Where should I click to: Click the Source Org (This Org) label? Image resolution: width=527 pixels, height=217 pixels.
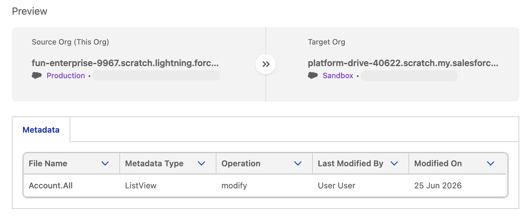click(x=70, y=42)
